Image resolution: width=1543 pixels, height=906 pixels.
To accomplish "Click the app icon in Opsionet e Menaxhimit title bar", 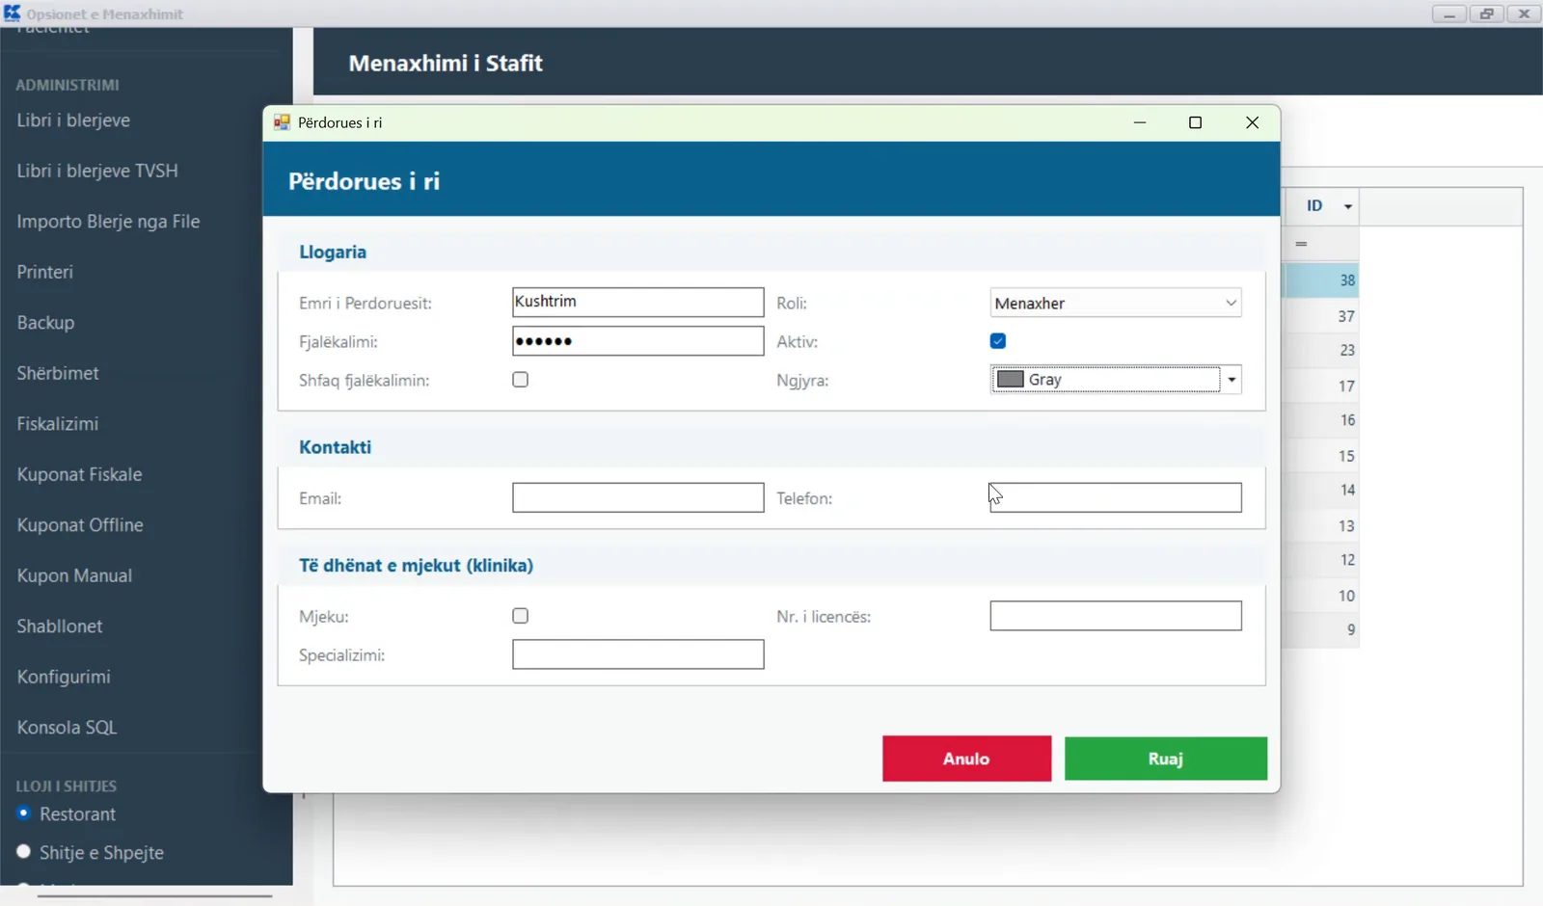I will (12, 13).
